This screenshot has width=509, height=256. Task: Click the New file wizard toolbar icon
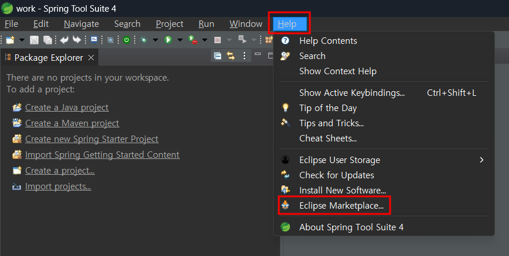point(10,40)
